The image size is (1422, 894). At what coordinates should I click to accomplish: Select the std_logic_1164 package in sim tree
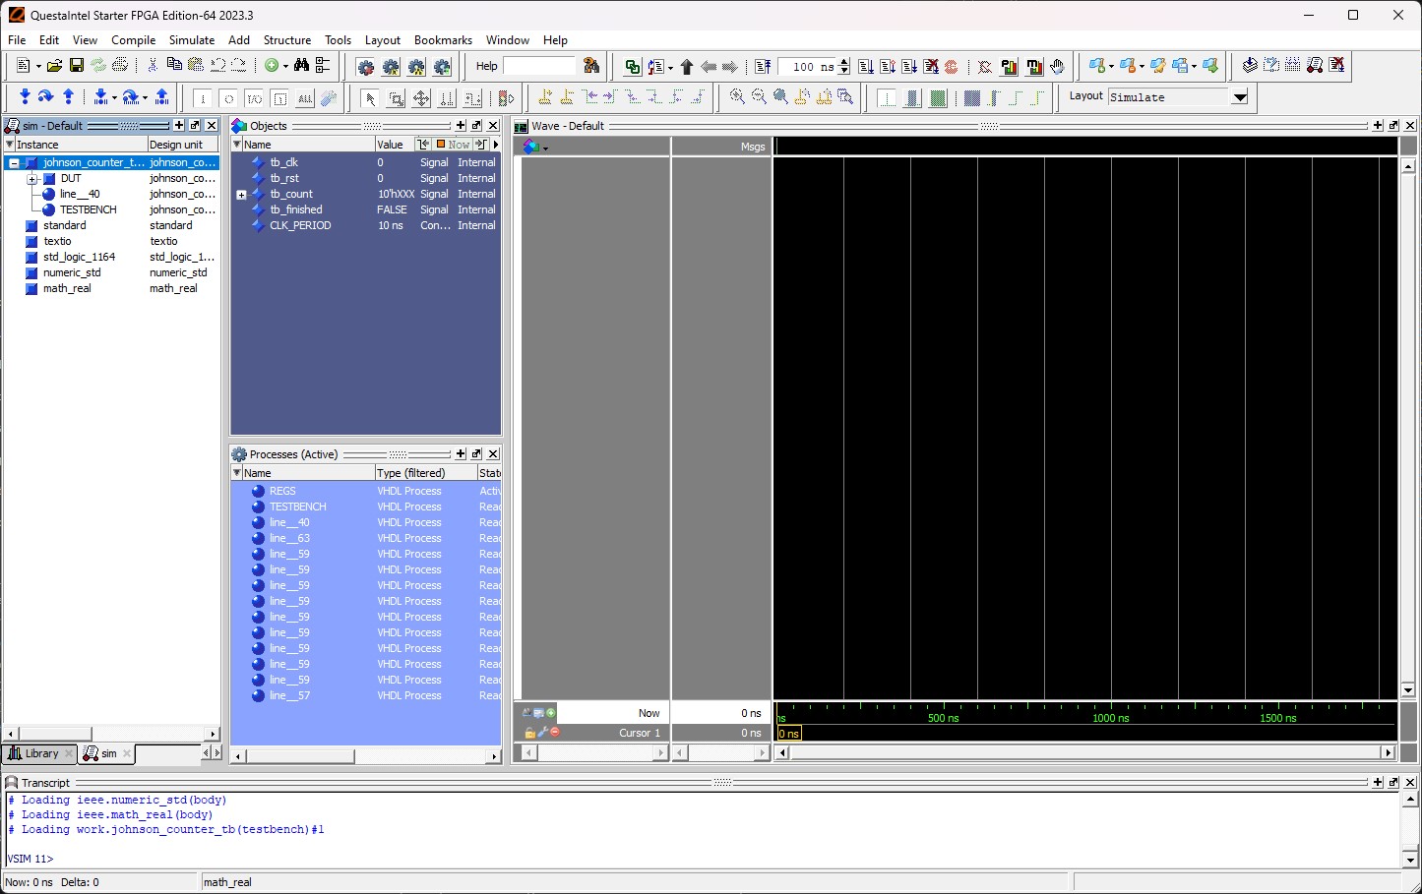pyautogui.click(x=111, y=258)
